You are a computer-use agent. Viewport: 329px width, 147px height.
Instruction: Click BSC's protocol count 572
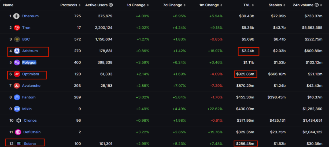click(x=77, y=39)
